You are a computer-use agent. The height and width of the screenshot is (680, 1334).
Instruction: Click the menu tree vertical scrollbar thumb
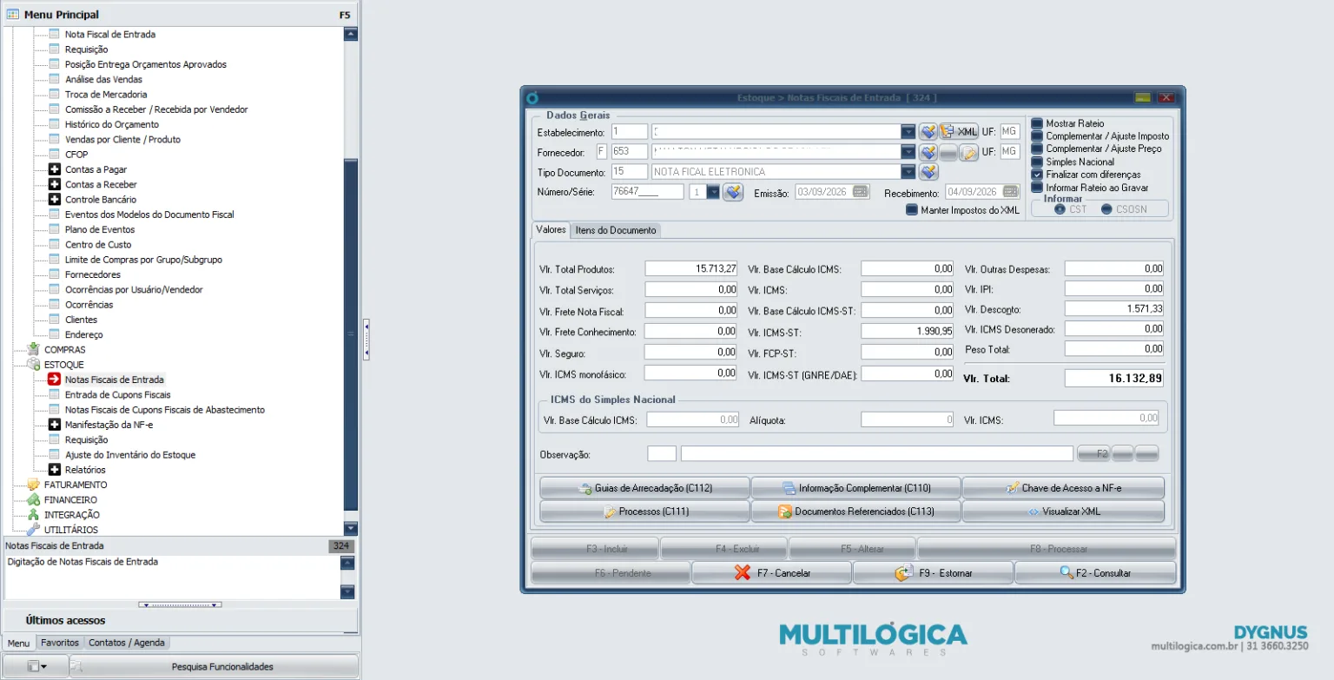351,334
